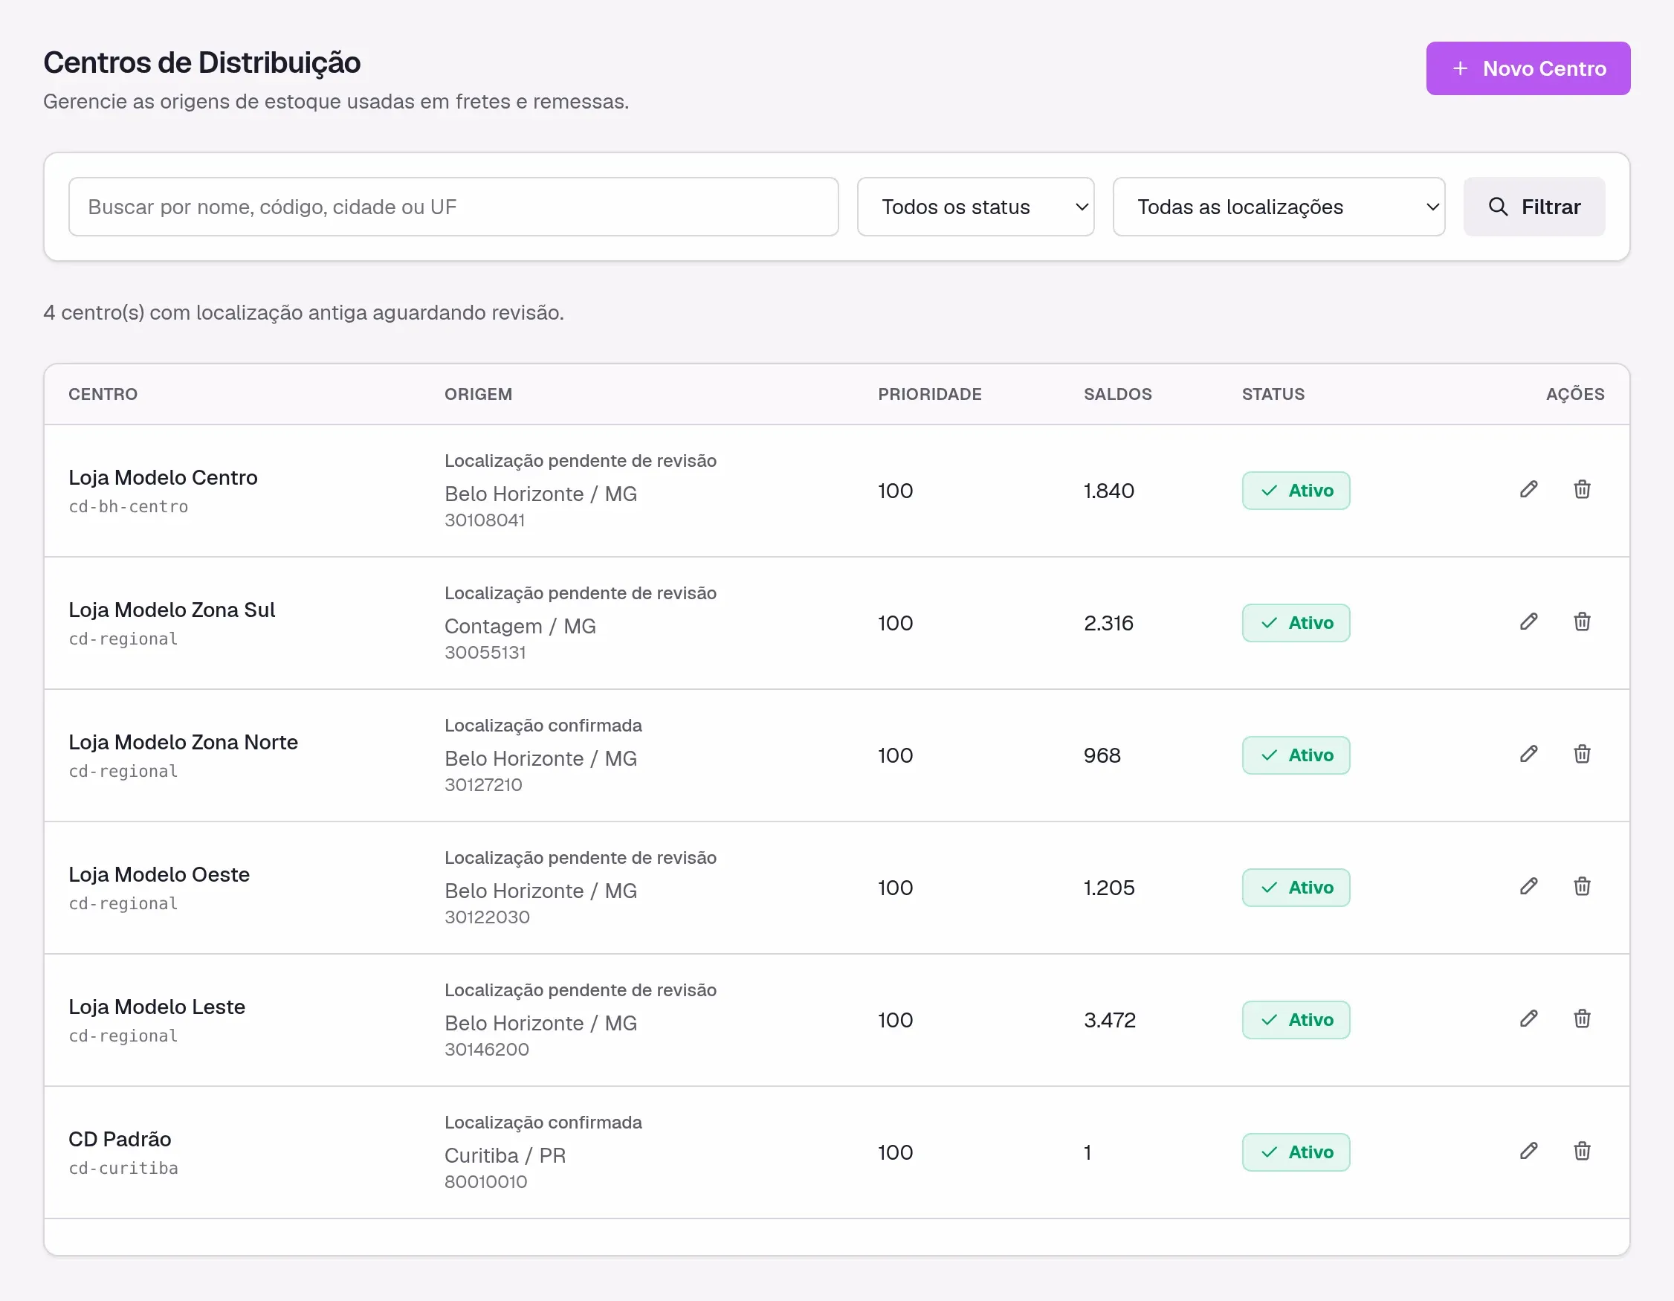This screenshot has height=1301, width=1674.
Task: Delete Loja Modelo Zona Sul trash icon
Action: click(x=1582, y=622)
